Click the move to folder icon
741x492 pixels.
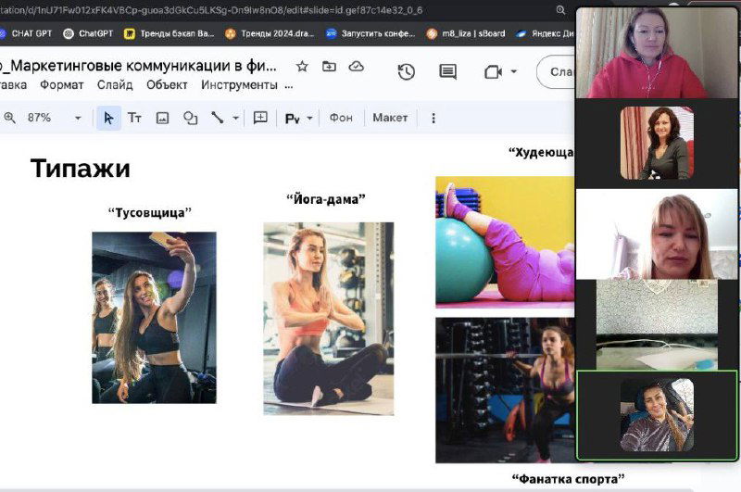(x=329, y=67)
